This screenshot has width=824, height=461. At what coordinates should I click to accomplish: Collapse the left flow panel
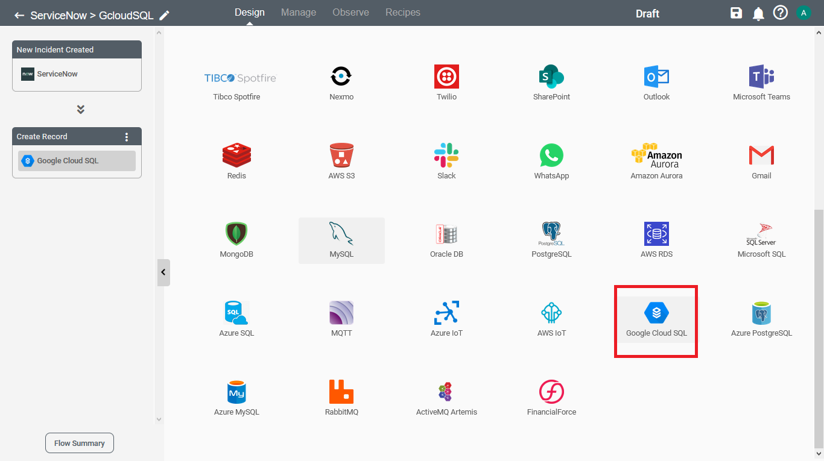(163, 272)
